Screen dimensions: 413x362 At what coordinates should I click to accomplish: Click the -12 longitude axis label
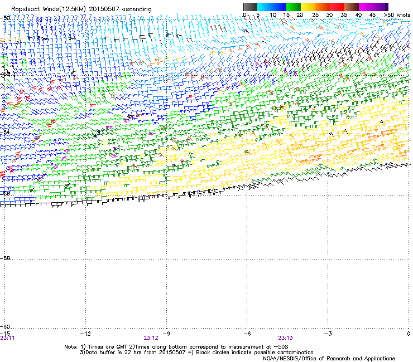pos(85,334)
